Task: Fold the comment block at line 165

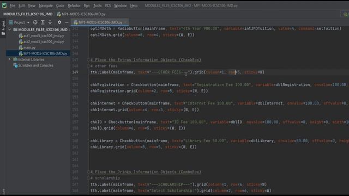Action: pyautogui.click(x=88, y=172)
